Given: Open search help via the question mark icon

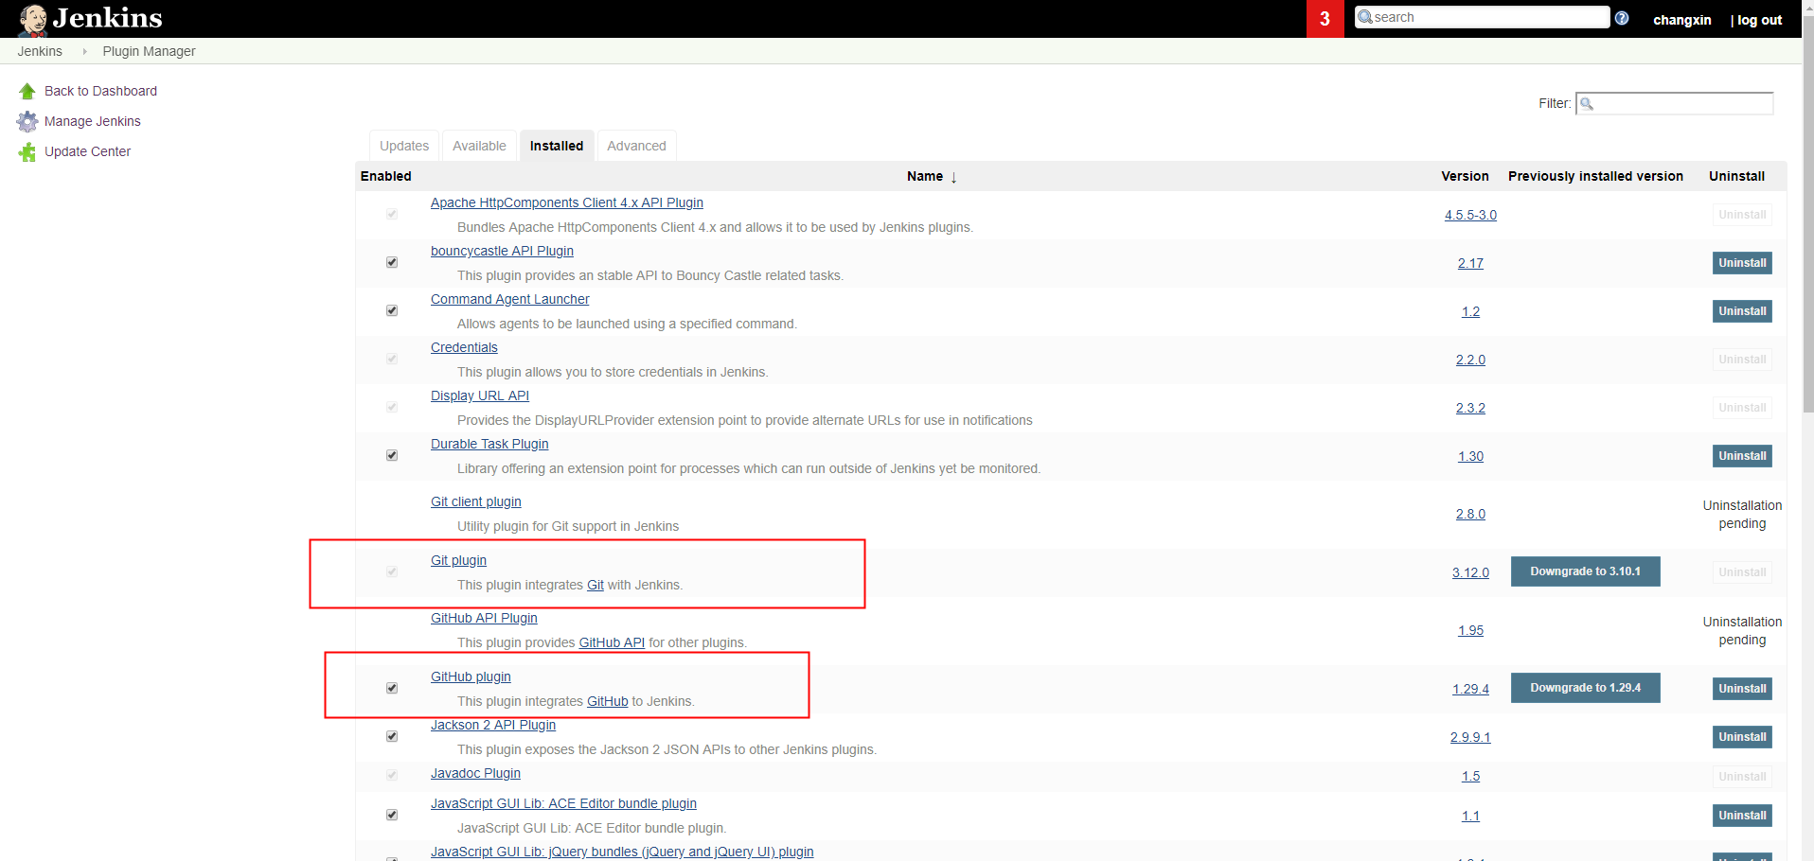Looking at the screenshot, I should (1621, 18).
